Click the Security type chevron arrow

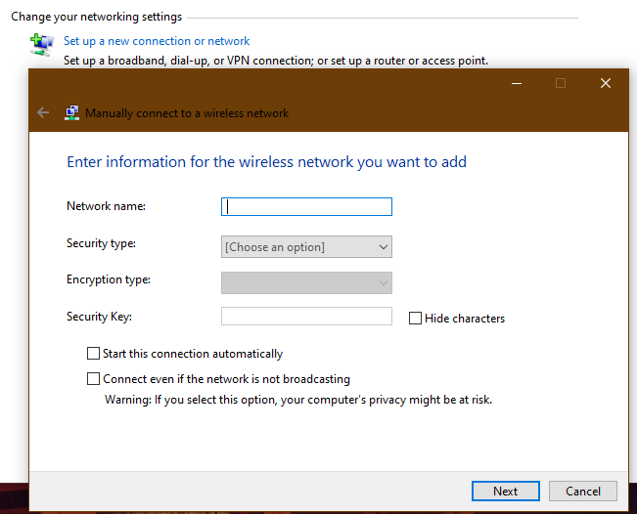383,246
